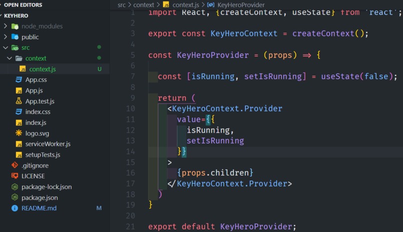This screenshot has width=403, height=232.
Task: Click the modified M badge on README.md
Action: click(x=99, y=208)
